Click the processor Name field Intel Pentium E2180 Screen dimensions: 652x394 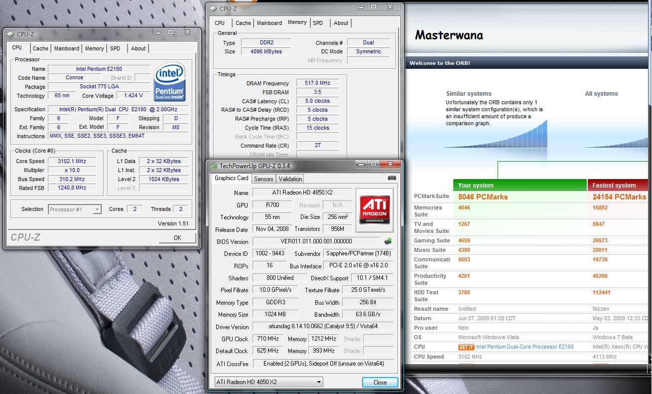point(99,69)
